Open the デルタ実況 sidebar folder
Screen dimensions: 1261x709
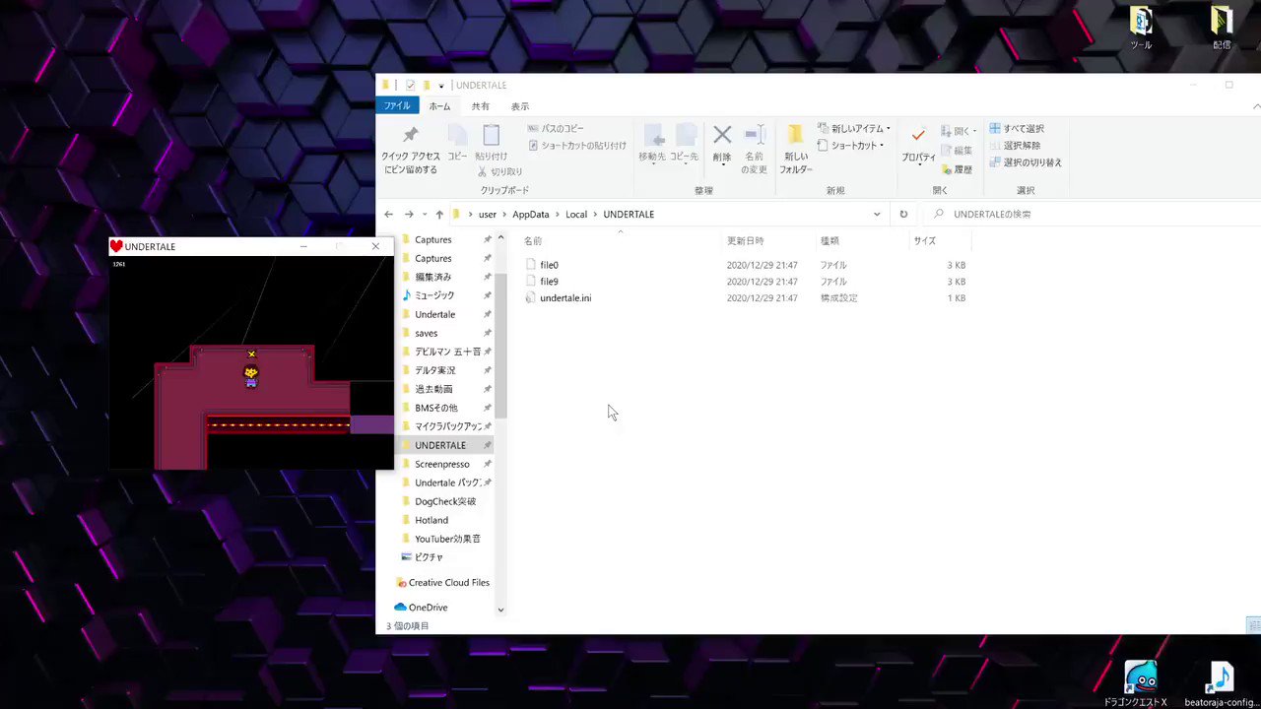(x=434, y=370)
